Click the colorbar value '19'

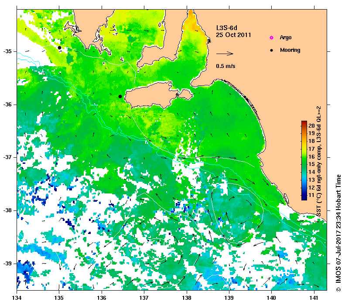[311, 133]
